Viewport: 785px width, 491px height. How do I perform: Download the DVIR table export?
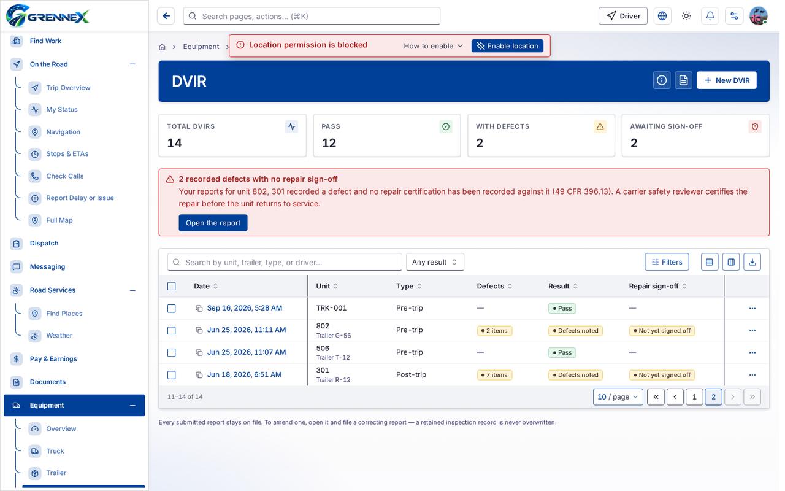tap(752, 262)
